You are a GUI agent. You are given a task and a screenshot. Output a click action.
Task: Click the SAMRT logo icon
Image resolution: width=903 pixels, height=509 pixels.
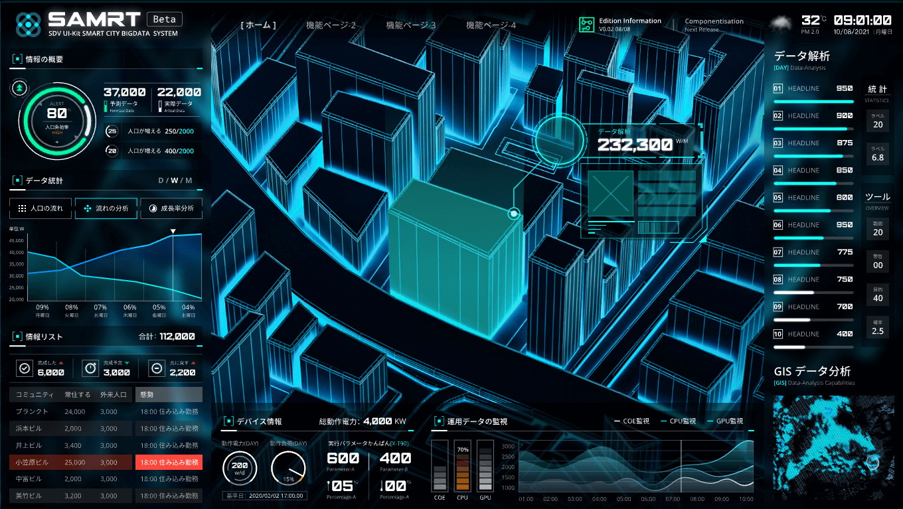pyautogui.click(x=29, y=24)
